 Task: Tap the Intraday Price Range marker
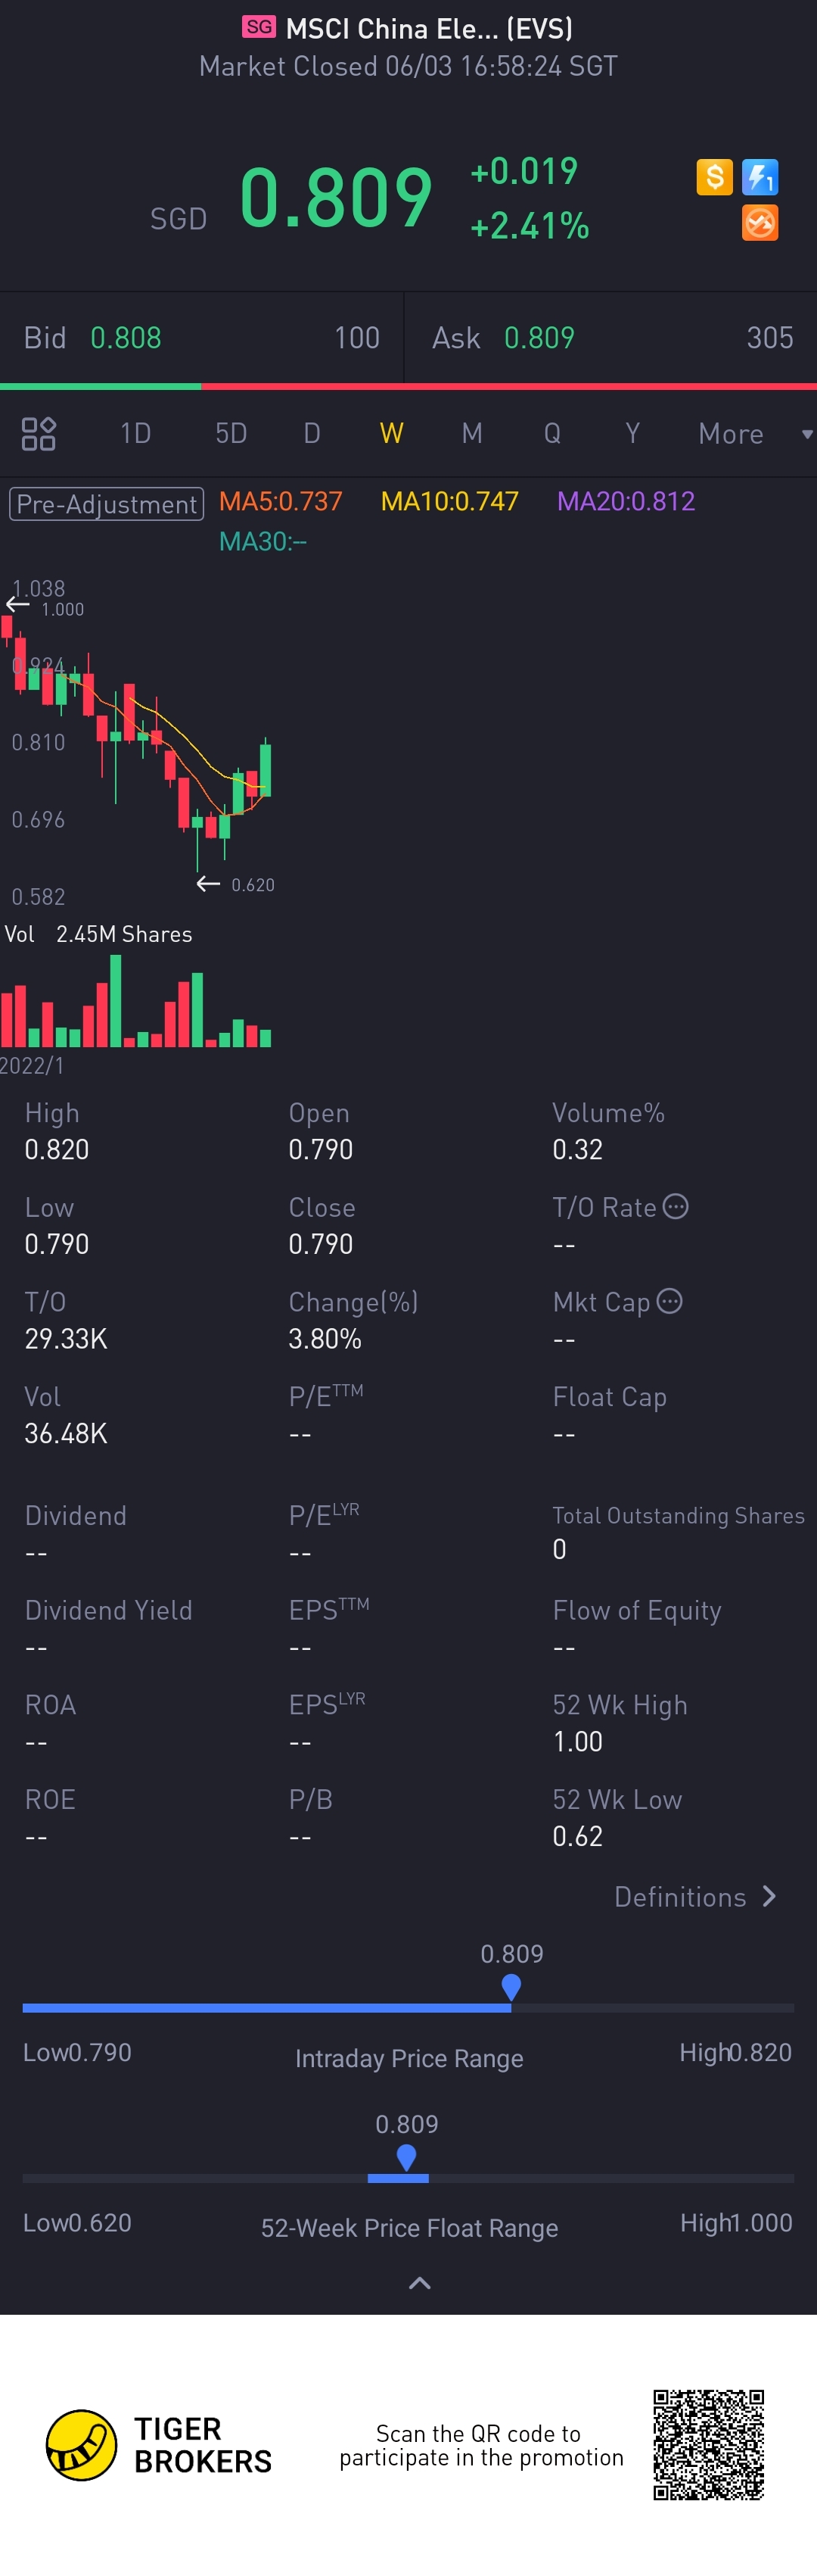511,1987
